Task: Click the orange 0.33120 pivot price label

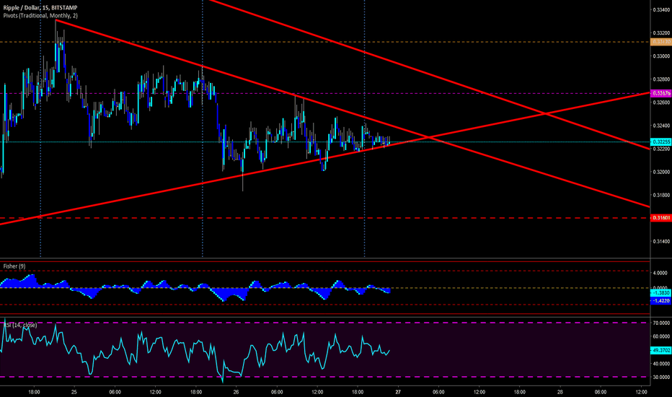Action: coord(660,42)
